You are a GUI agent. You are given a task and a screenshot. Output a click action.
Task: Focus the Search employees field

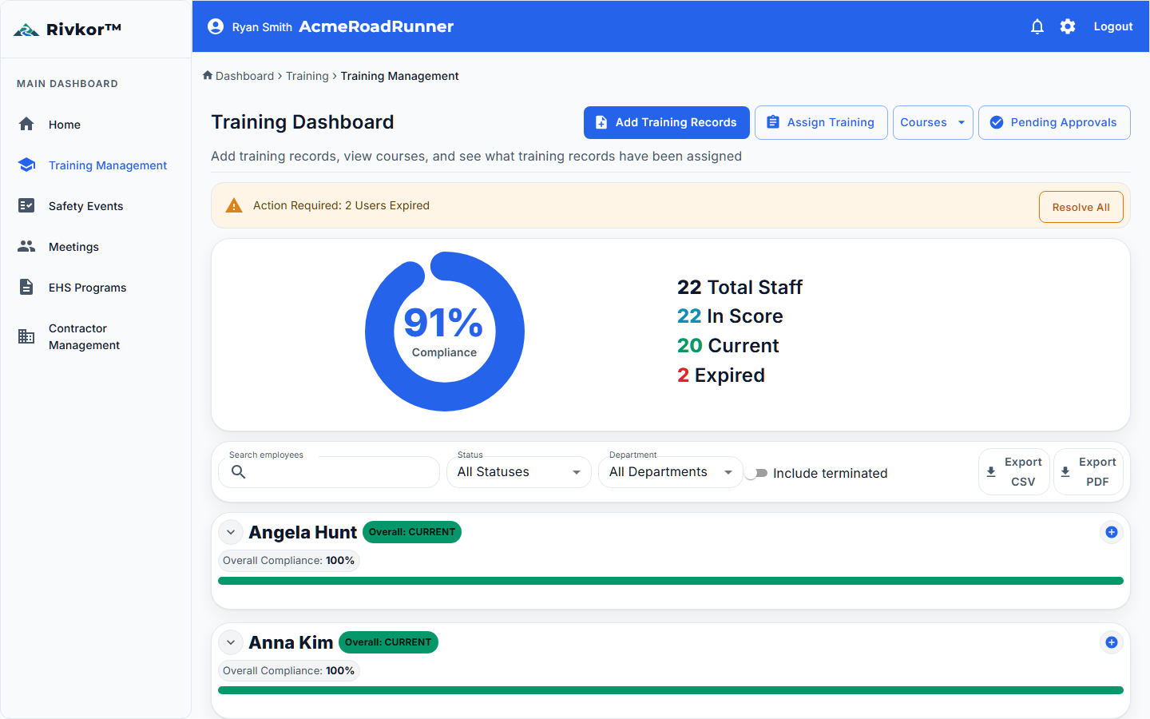(x=329, y=472)
